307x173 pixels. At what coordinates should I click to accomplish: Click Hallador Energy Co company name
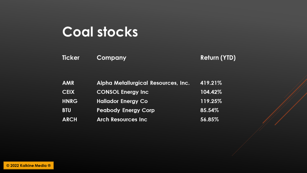[x=122, y=101]
